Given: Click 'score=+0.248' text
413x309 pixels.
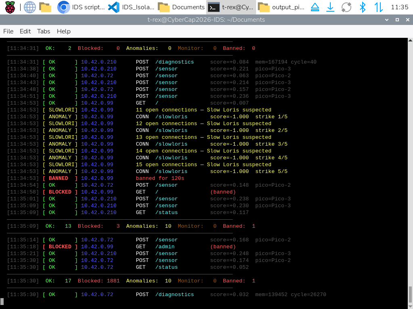Looking at the screenshot, I should tap(229, 253).
